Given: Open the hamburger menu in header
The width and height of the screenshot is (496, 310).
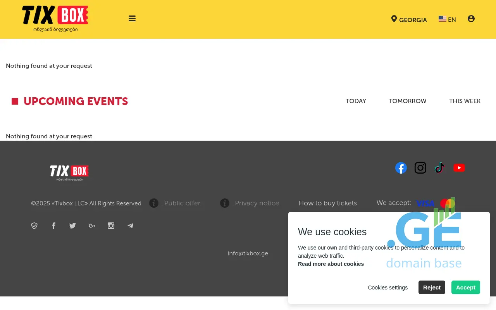Looking at the screenshot, I should (x=132, y=19).
